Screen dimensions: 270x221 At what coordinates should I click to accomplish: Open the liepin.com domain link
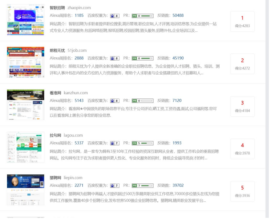(x=73, y=178)
